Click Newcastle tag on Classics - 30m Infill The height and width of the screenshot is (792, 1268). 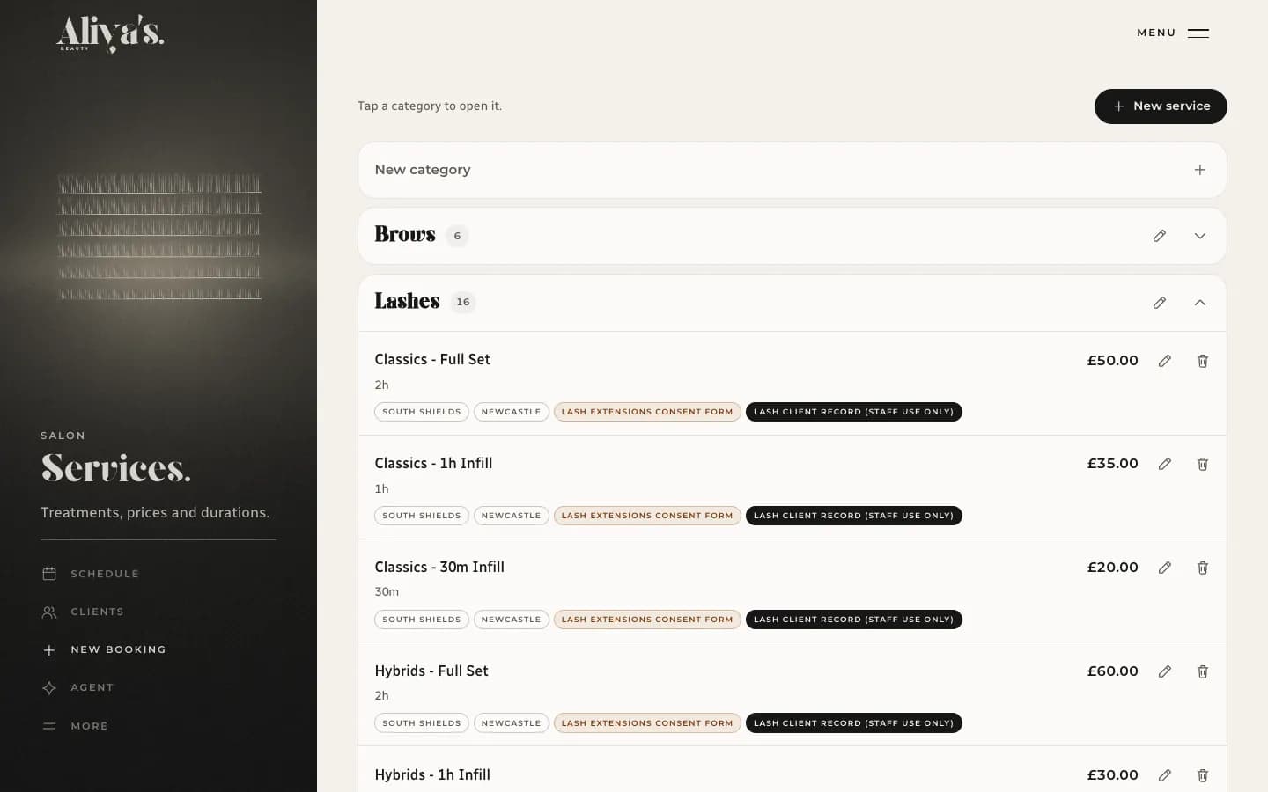coord(512,620)
